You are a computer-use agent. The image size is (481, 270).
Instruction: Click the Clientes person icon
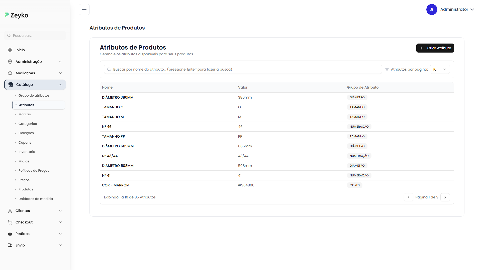point(10,211)
